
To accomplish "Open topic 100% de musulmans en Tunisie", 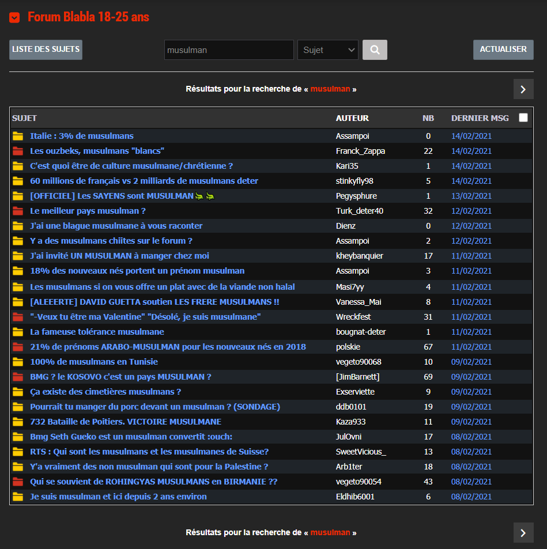I will coord(94,362).
